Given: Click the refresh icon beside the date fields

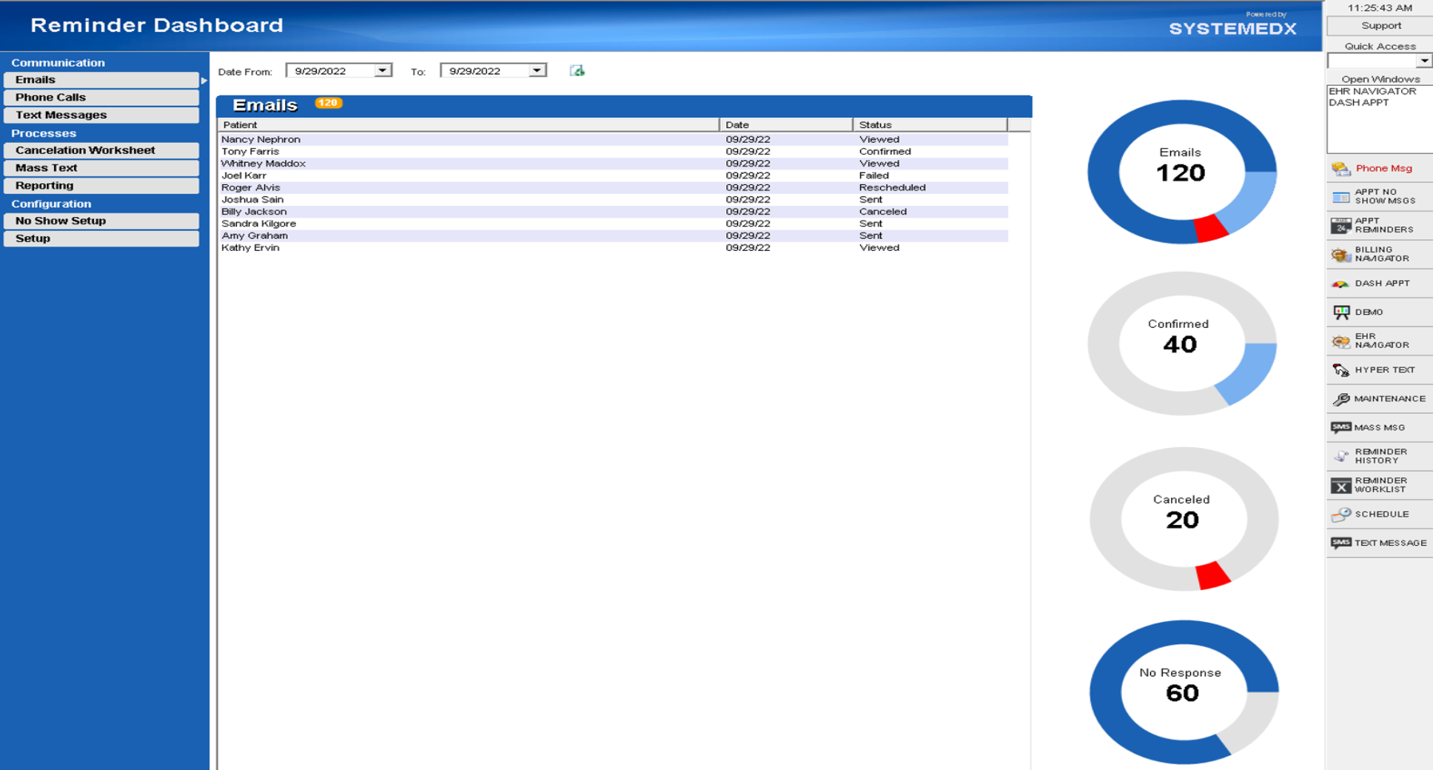Looking at the screenshot, I should pyautogui.click(x=578, y=70).
